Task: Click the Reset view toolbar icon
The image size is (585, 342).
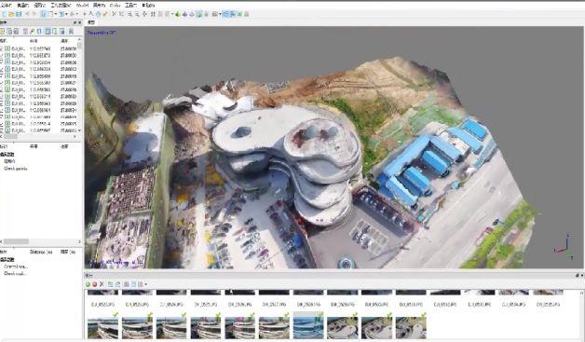Action: click(144, 14)
